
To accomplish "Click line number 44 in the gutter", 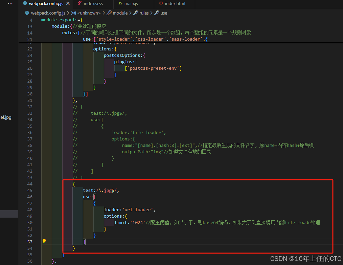I will tap(30, 184).
